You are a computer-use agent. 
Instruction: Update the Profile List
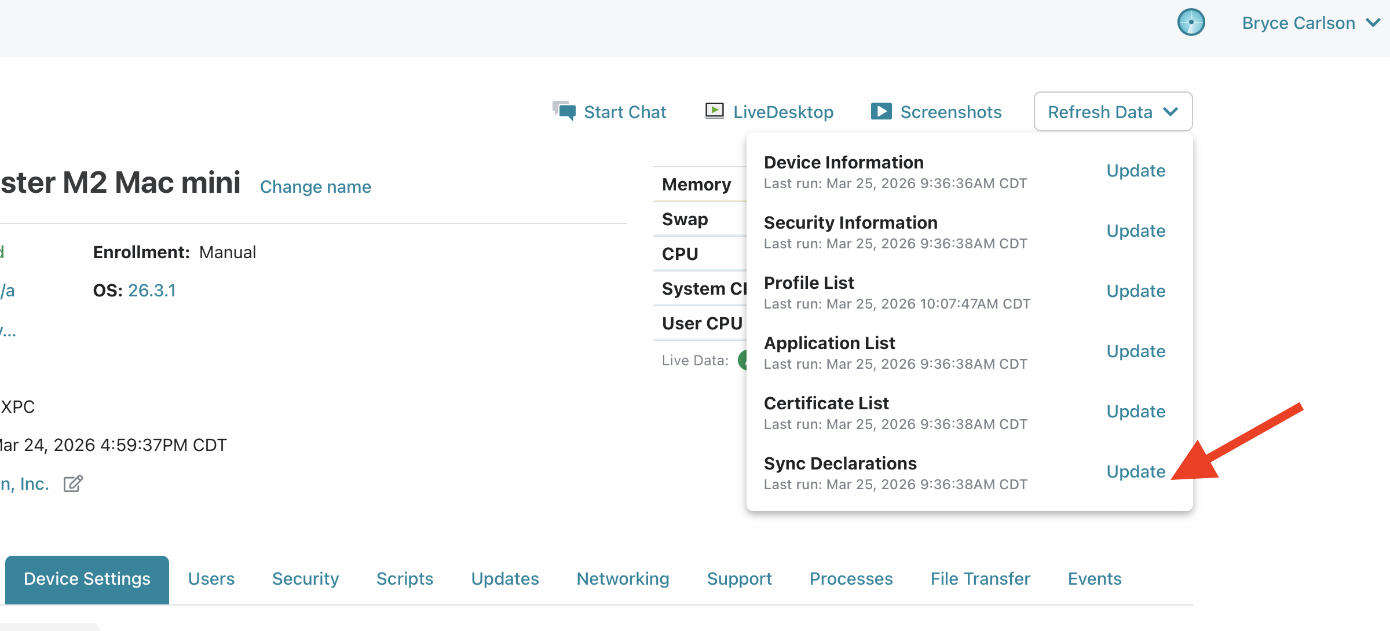[1136, 291]
